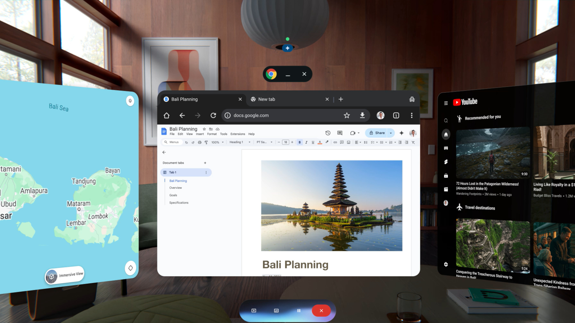Toggle italic formatting
Viewport: 575px width, 323px height.
point(306,142)
